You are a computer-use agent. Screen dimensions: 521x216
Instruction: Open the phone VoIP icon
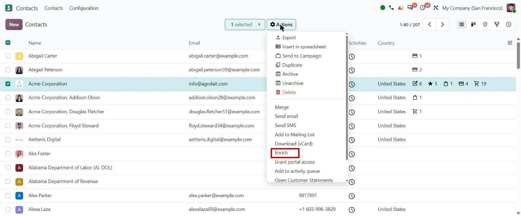point(391,8)
